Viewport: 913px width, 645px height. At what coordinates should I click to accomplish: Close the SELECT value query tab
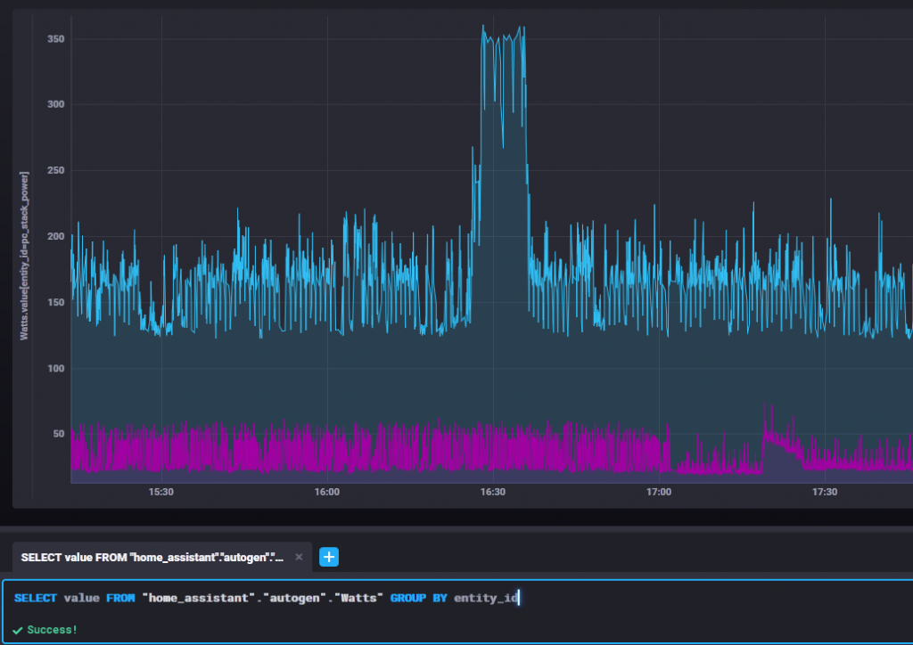click(x=299, y=557)
